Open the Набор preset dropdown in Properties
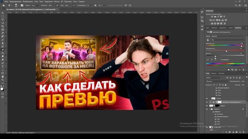This screenshot has width=248, height=139. click(x=228, y=36)
